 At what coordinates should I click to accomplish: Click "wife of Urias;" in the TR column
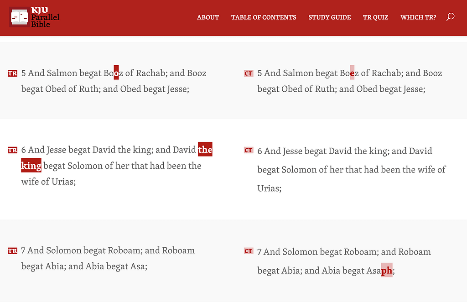(48, 182)
